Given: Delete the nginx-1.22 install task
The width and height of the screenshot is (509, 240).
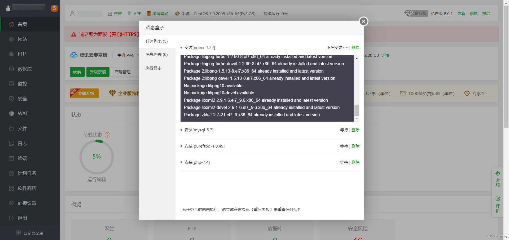Looking at the screenshot, I should point(356,48).
